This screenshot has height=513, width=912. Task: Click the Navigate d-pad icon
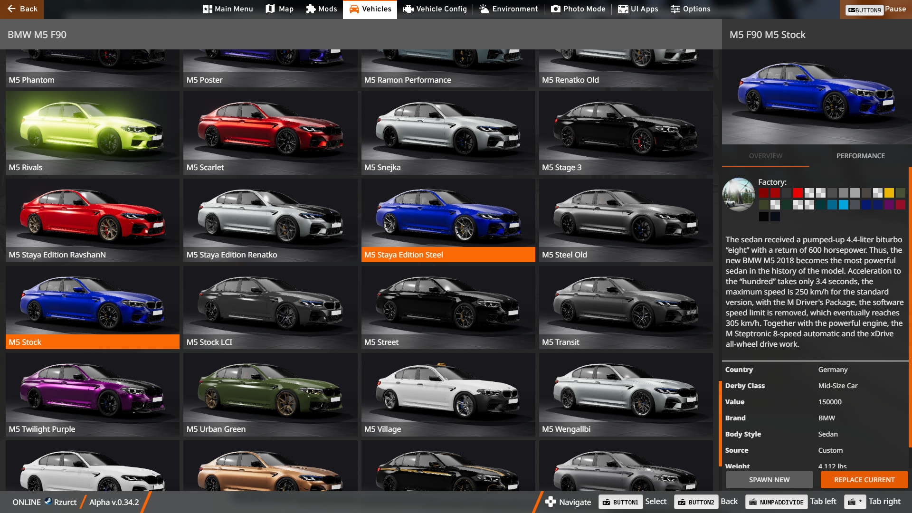550,502
